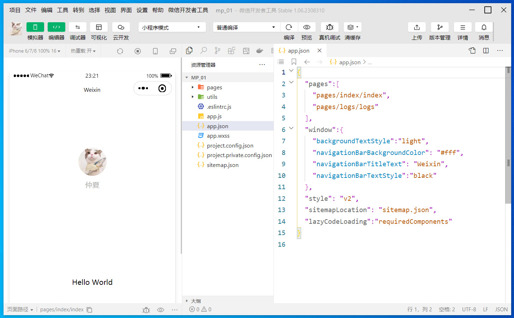Change the JSON language mode
Screen dimensions: 514x318
[501, 310]
